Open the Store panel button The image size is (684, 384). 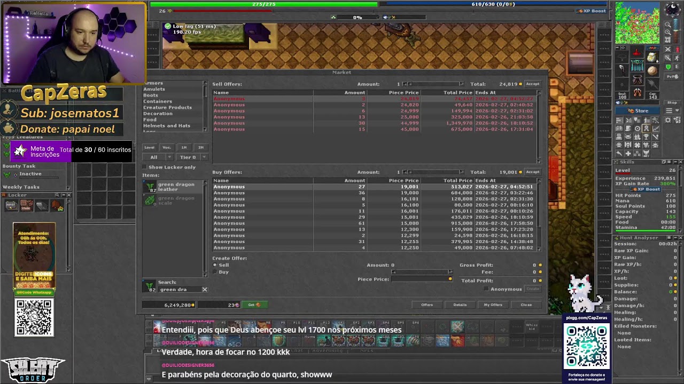tap(638, 110)
